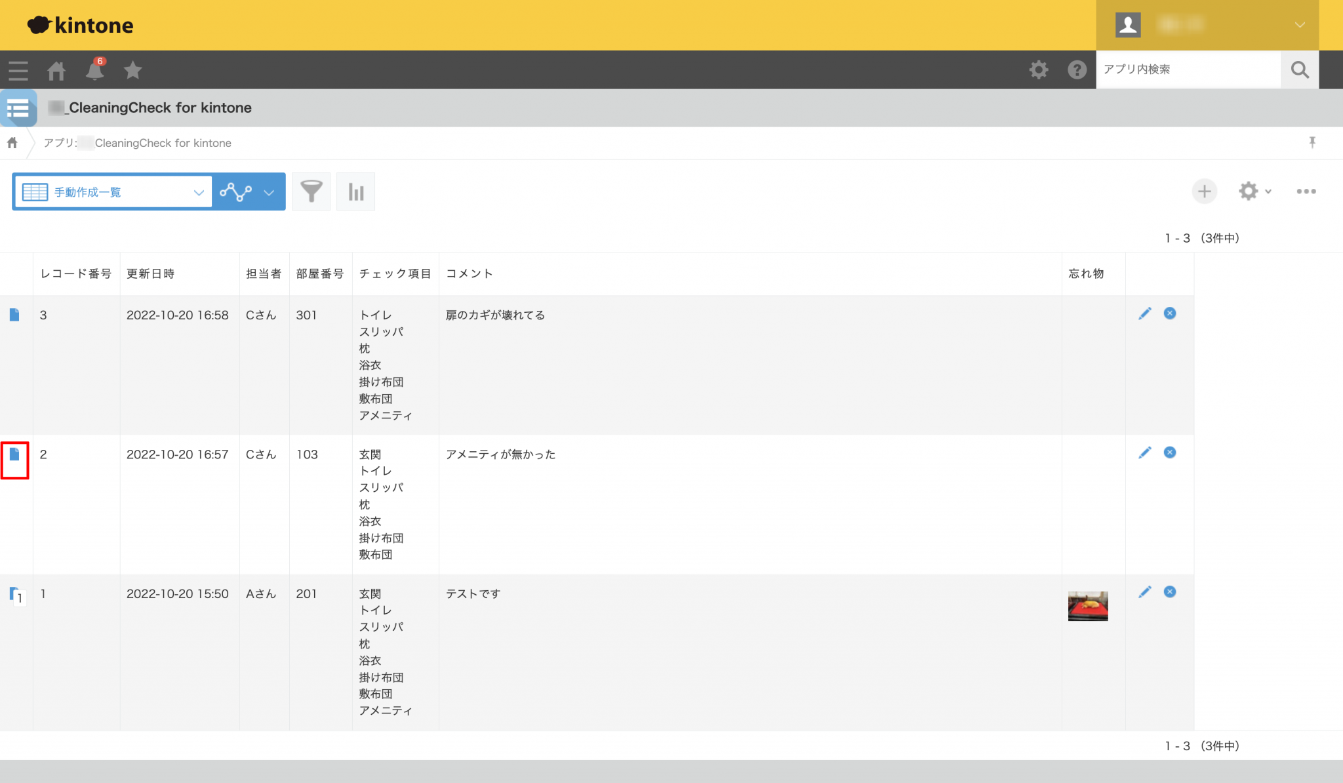Open the filter settings funnel icon
The height and width of the screenshot is (783, 1343).
click(x=311, y=191)
